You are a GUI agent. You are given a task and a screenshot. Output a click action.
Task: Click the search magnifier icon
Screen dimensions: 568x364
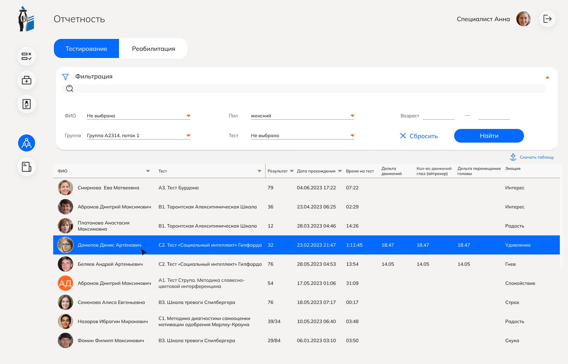[70, 89]
